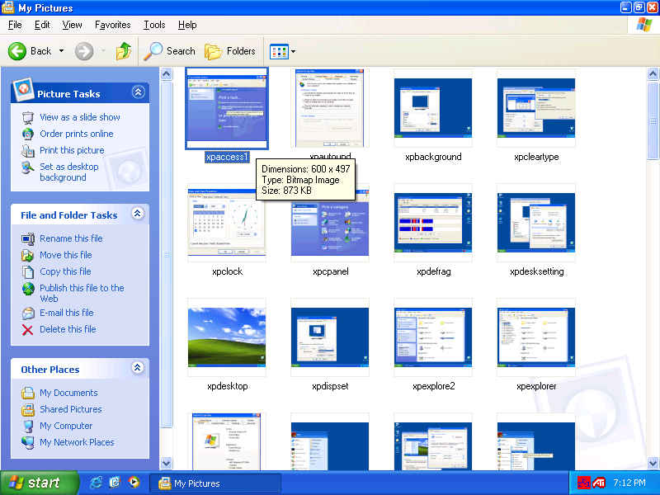Screen dimensions: 660x495
Task: Toggle the Folders pane button
Action: 230,51
